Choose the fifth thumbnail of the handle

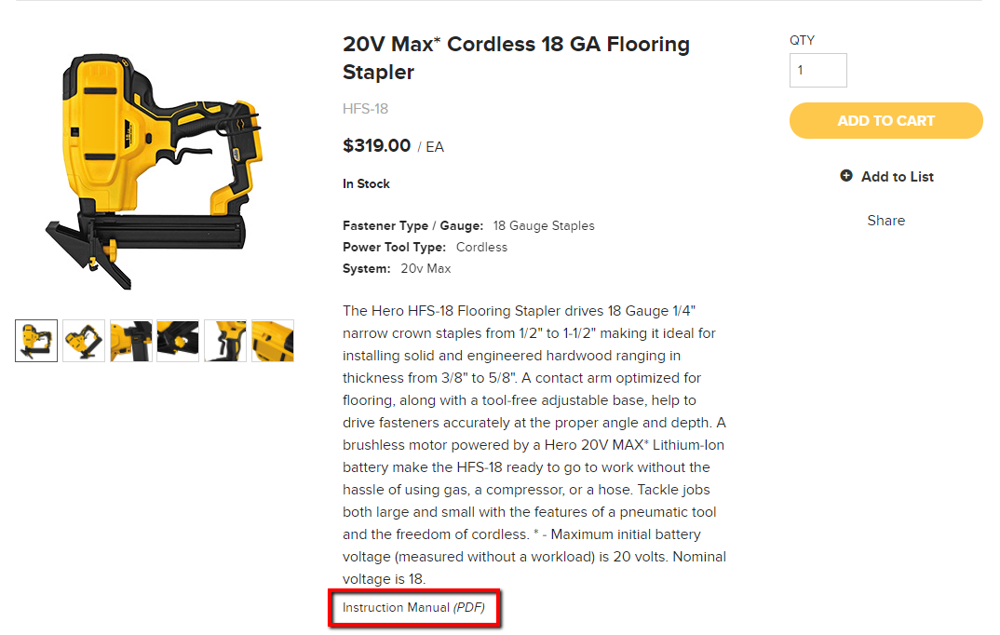point(225,341)
